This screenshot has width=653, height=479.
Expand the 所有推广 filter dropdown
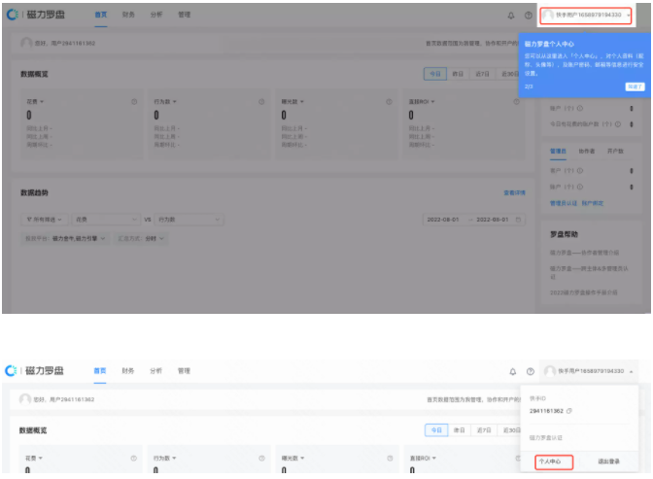(x=47, y=220)
